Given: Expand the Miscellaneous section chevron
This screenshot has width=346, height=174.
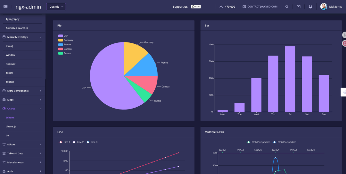Looking at the screenshot, I should click(40, 162).
